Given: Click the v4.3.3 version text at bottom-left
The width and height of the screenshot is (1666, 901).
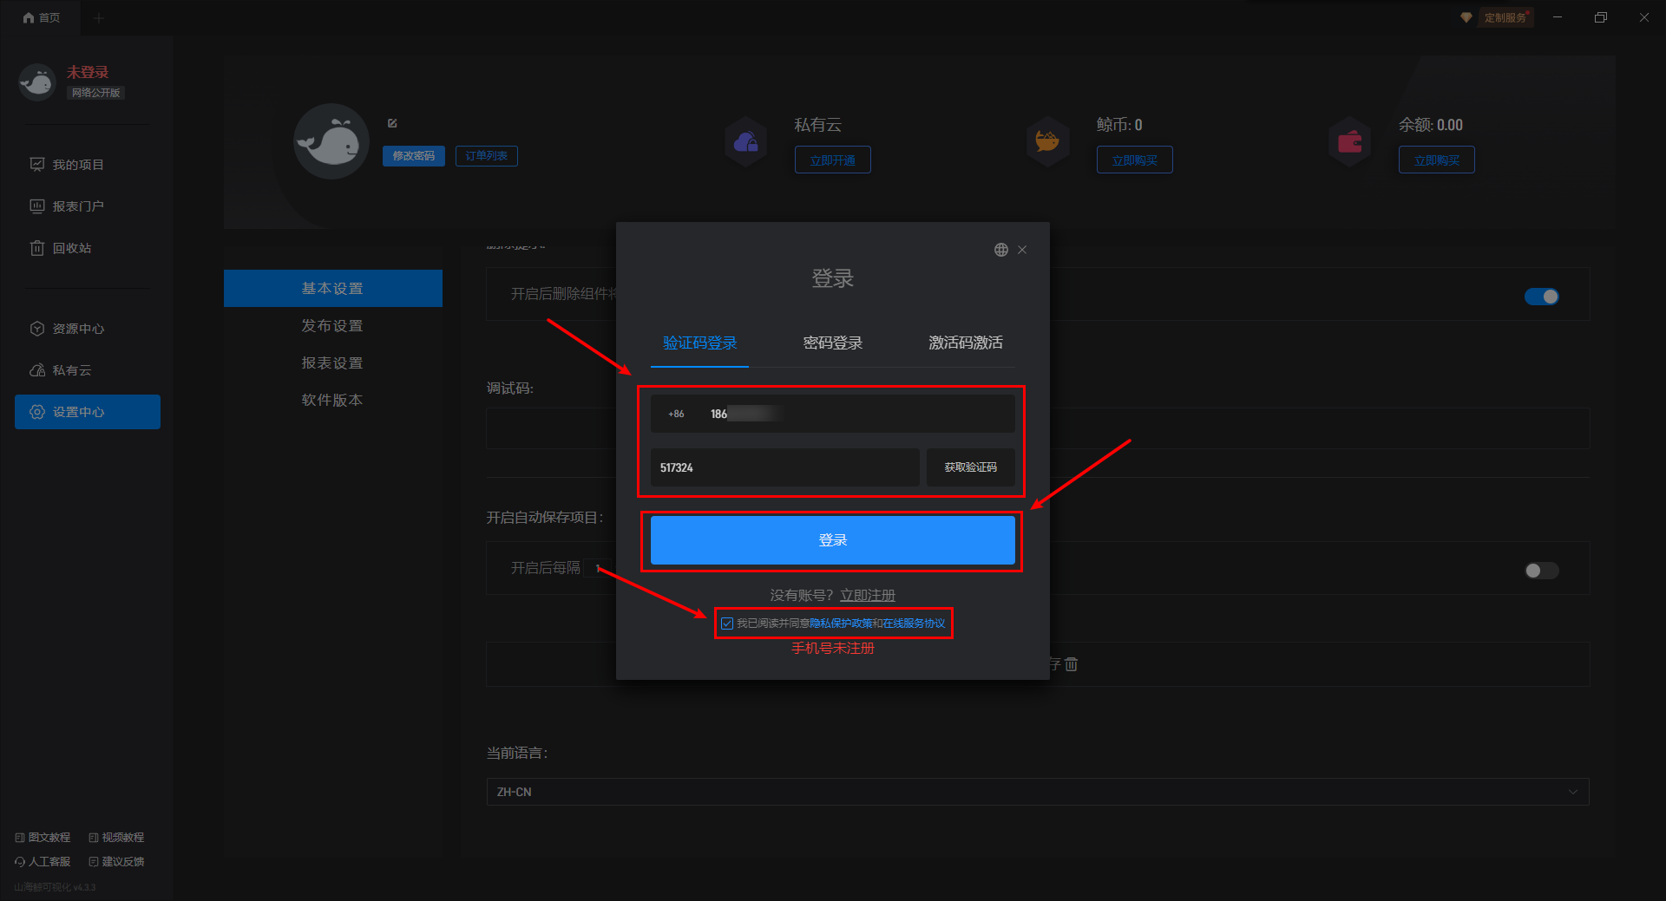Looking at the screenshot, I should [84, 887].
